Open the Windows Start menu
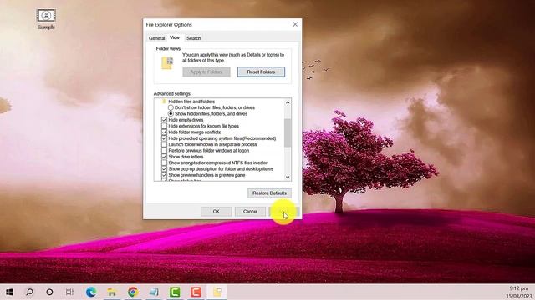Image resolution: width=535 pixels, height=300 pixels. click(x=9, y=292)
